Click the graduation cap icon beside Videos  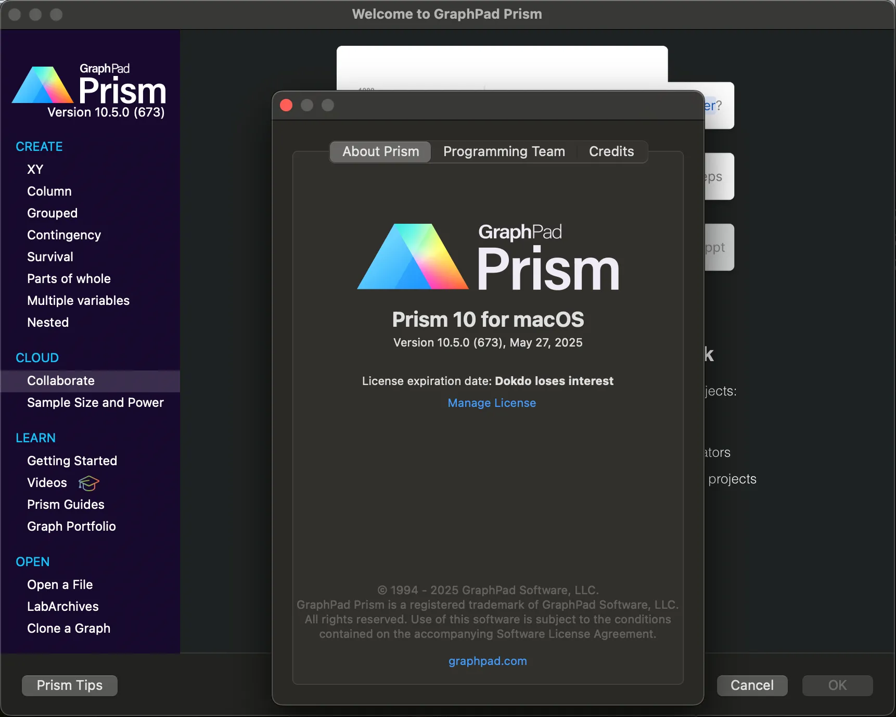(88, 483)
